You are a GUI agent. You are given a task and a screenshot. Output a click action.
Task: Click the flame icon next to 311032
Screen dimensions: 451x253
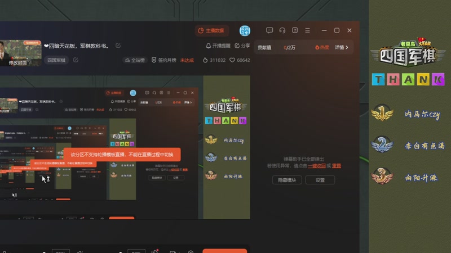pyautogui.click(x=205, y=60)
